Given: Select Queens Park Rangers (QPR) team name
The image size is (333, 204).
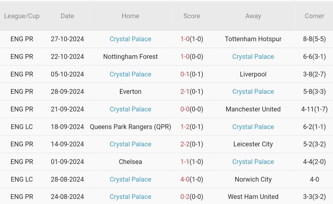Looking at the screenshot, I should tap(130, 127).
